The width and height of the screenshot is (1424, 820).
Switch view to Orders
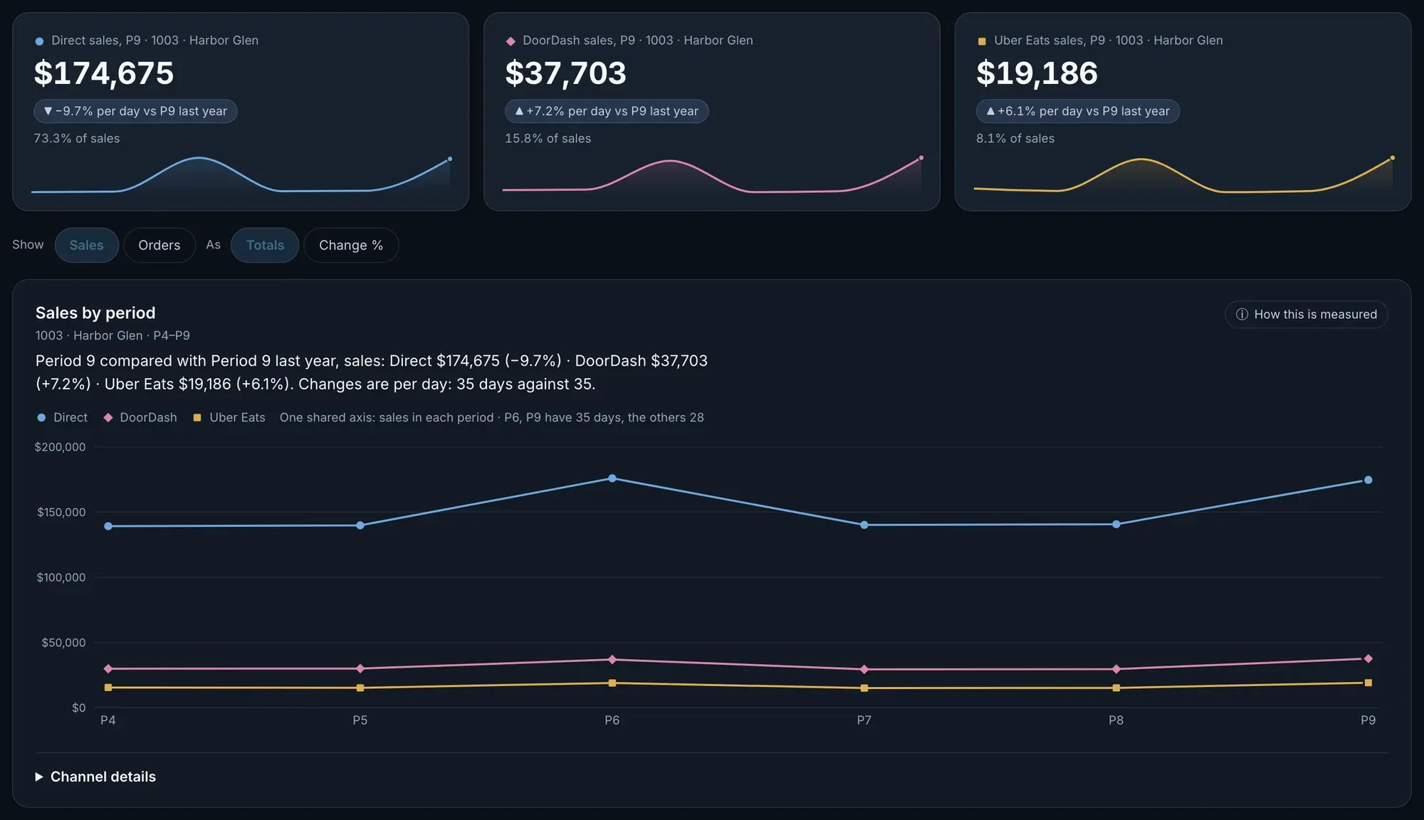[159, 245]
